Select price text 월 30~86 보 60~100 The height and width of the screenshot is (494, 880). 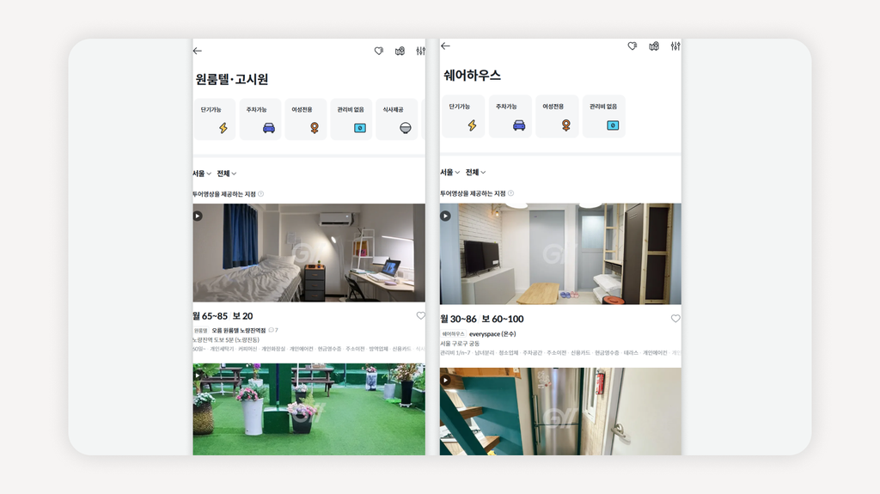(x=482, y=319)
